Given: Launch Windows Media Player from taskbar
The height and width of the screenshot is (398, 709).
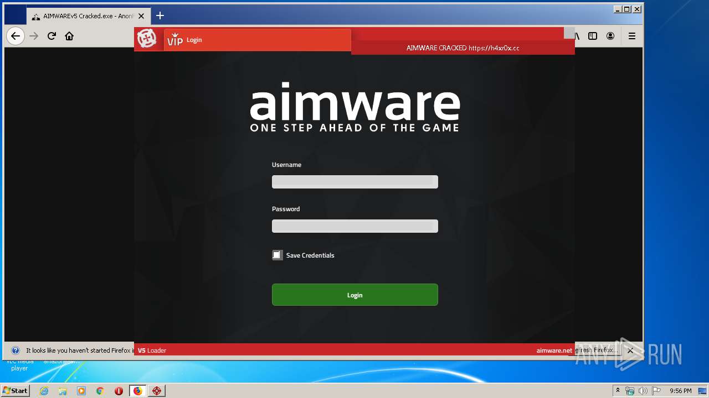Looking at the screenshot, I should [81, 391].
